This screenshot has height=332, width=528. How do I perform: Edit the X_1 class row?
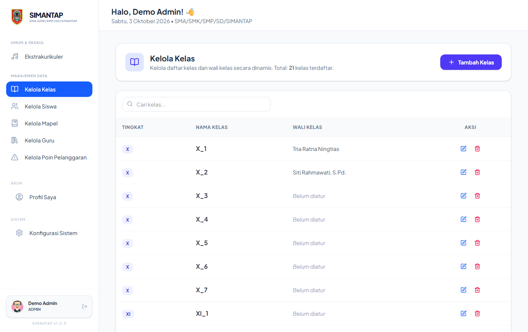[x=463, y=149]
